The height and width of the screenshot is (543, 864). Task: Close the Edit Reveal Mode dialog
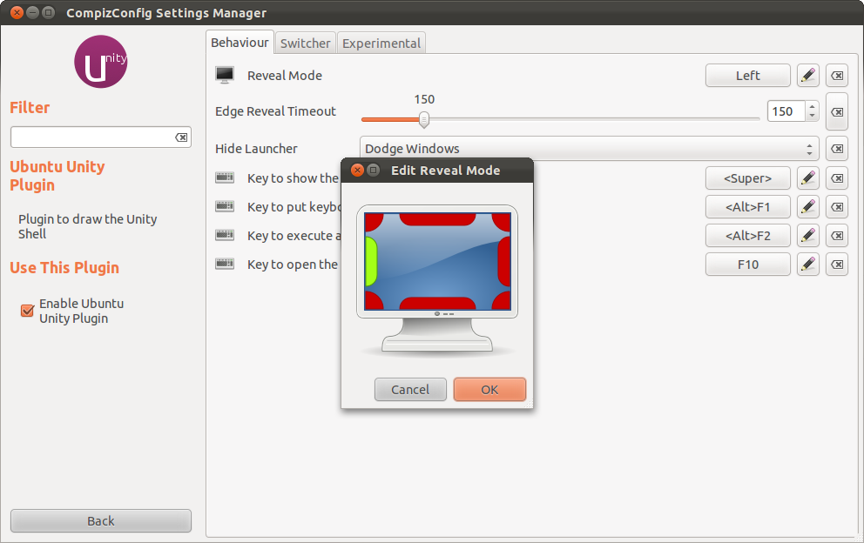(x=358, y=171)
